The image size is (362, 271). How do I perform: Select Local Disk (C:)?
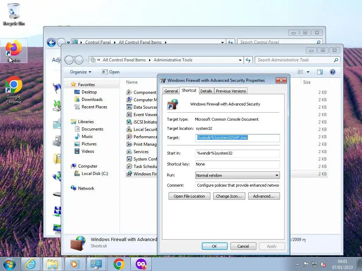click(95, 174)
